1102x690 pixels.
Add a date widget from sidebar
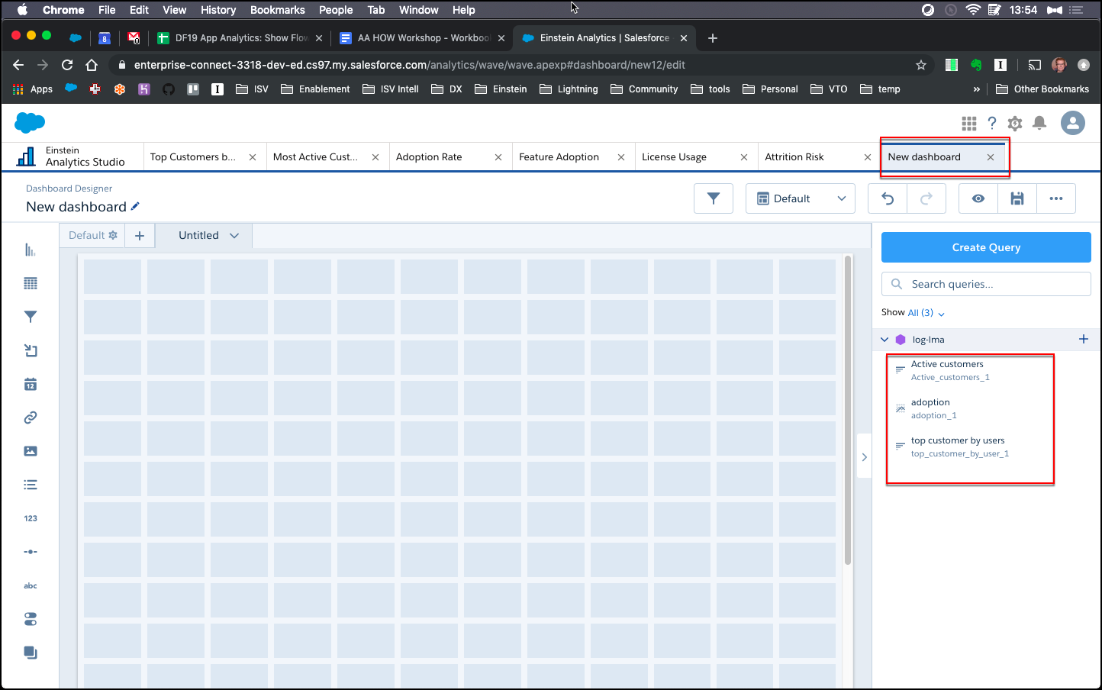click(31, 384)
